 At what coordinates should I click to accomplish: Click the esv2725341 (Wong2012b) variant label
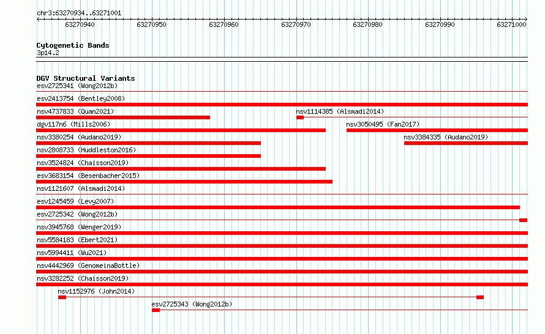point(77,86)
